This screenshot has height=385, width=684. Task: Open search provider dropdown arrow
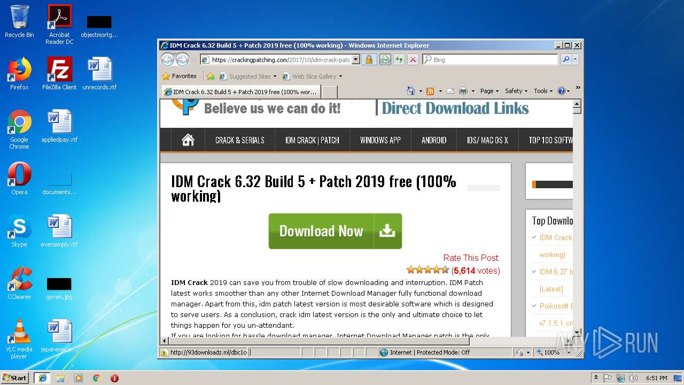576,60
